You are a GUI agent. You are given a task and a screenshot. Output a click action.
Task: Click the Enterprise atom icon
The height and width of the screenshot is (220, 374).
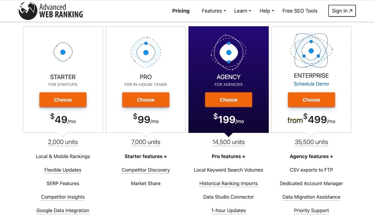coord(311,51)
